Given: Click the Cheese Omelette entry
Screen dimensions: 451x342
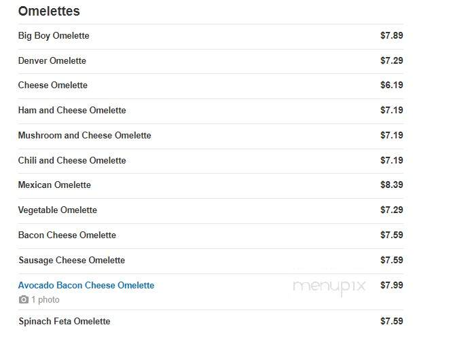Looking at the screenshot, I should click(x=52, y=85).
